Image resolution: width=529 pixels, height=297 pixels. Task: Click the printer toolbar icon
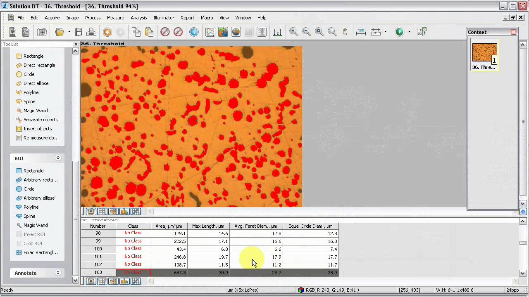[91, 32]
